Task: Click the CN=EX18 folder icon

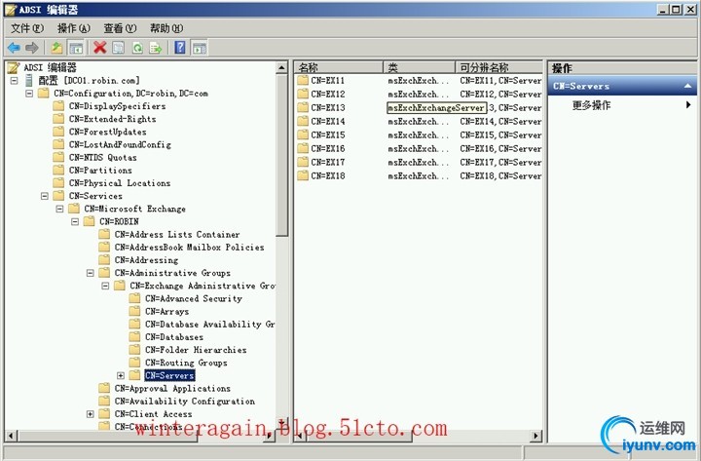Action: click(303, 175)
